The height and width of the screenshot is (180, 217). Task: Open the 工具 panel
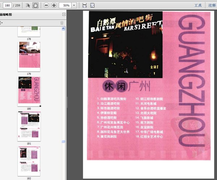tap(198, 5)
